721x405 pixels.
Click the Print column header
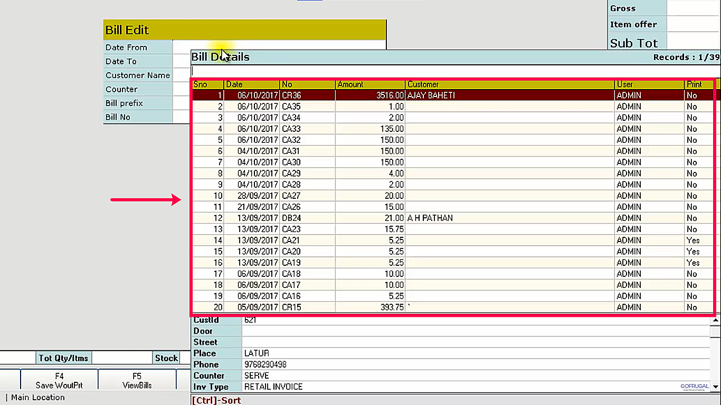click(698, 84)
